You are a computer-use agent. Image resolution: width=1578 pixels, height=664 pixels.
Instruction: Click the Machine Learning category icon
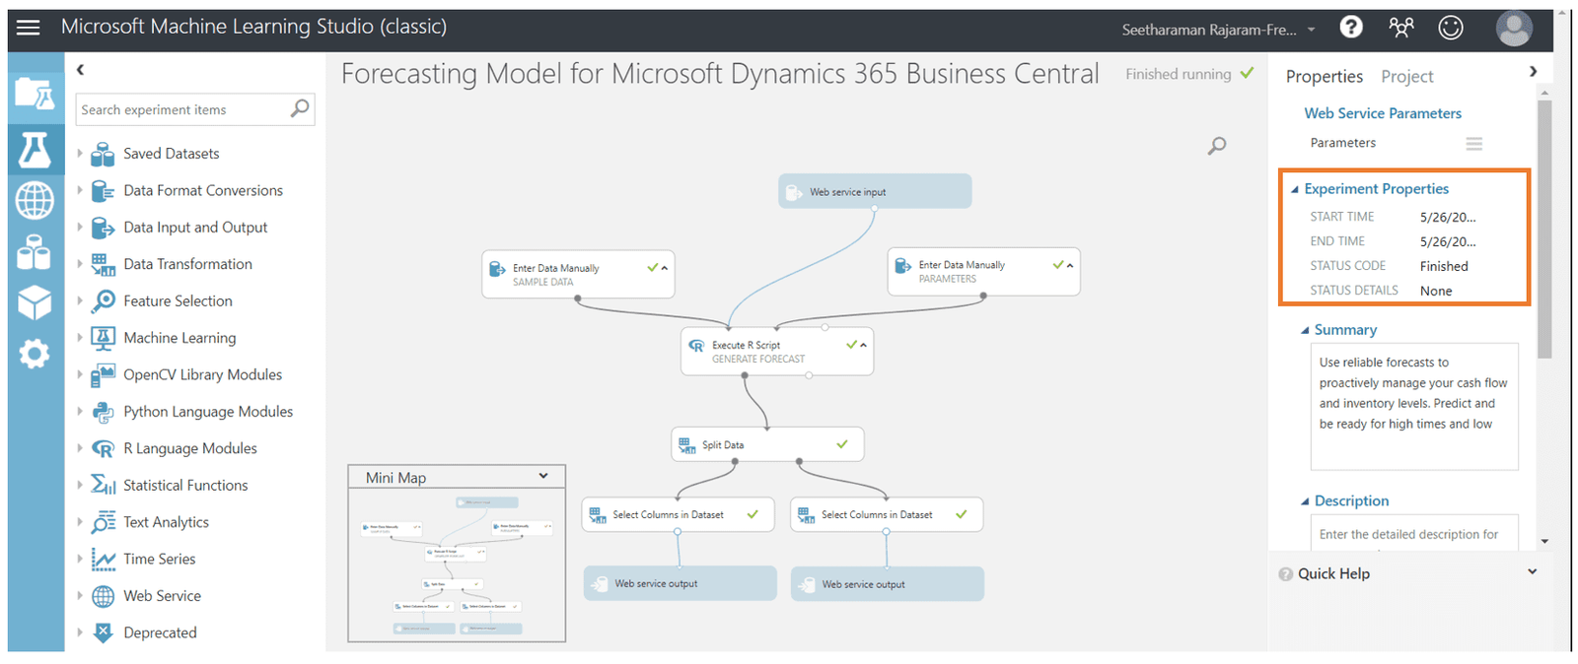tap(103, 338)
